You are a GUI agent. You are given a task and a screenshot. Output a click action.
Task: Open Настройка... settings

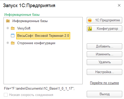point(104,72)
